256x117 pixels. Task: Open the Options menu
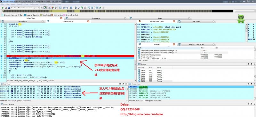(x=43, y=4)
